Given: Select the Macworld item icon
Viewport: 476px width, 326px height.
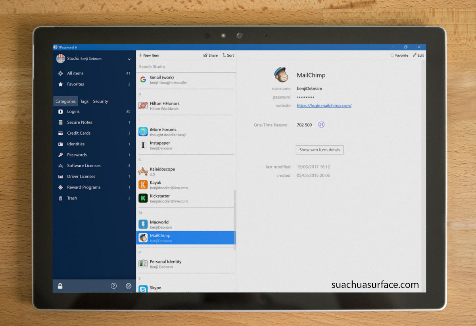Looking at the screenshot, I should point(143,225).
